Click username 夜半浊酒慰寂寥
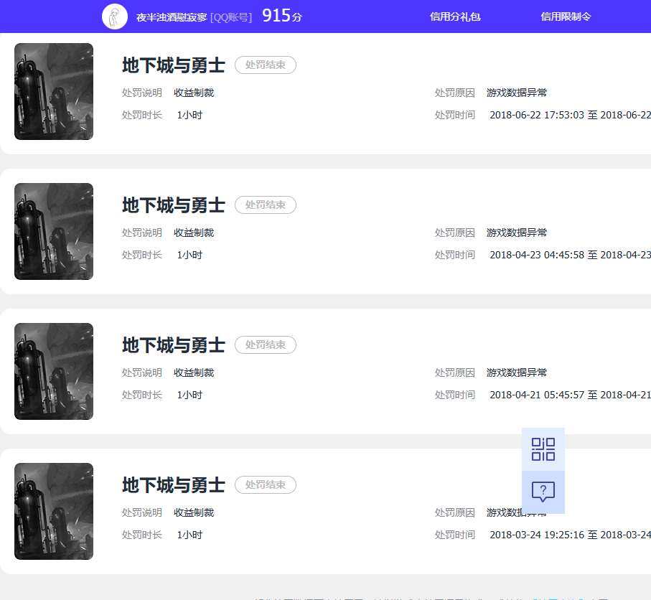Viewport: 651px width, 600px height. click(x=172, y=17)
